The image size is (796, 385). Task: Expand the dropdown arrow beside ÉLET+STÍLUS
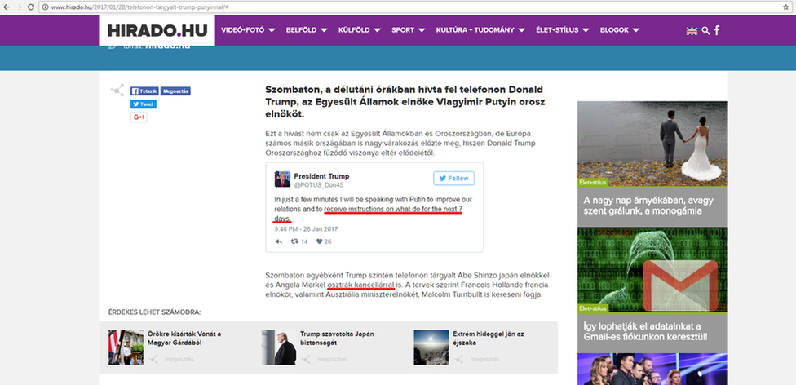586,30
